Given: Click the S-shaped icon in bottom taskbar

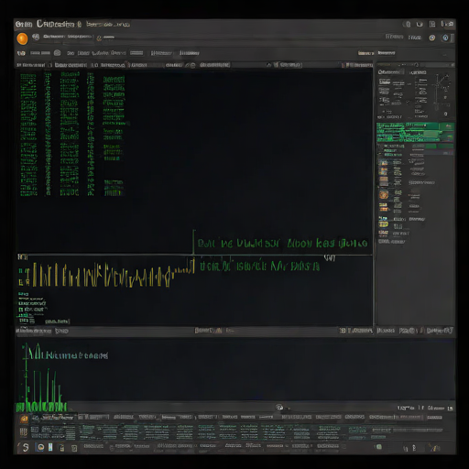Looking at the screenshot, I should [x=26, y=448].
